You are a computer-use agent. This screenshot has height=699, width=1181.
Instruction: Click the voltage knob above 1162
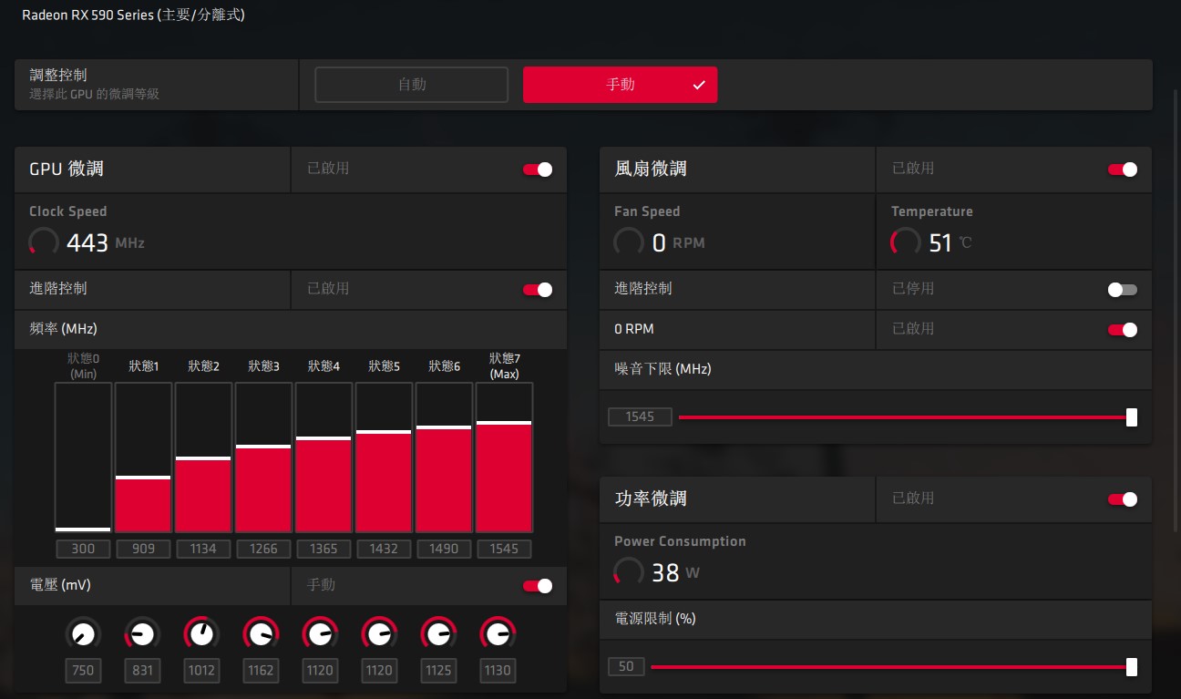pyautogui.click(x=261, y=633)
